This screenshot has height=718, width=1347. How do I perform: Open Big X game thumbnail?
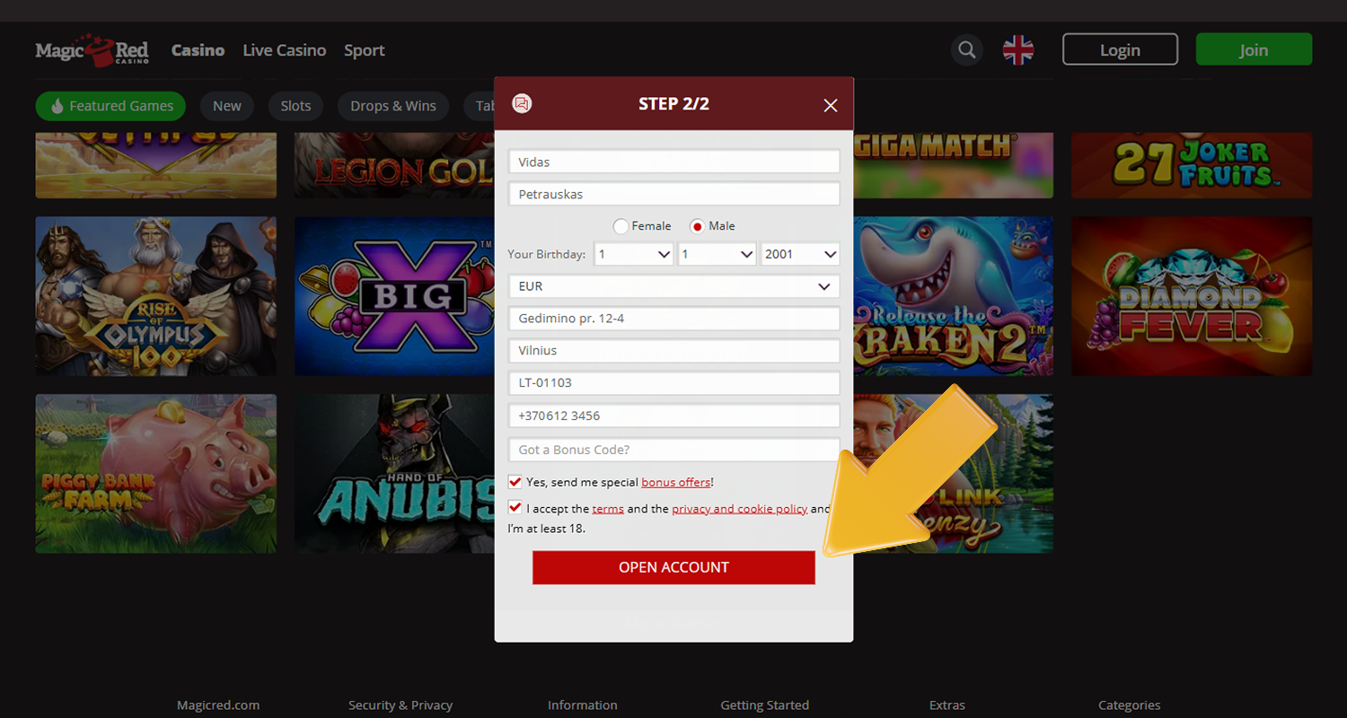point(394,296)
